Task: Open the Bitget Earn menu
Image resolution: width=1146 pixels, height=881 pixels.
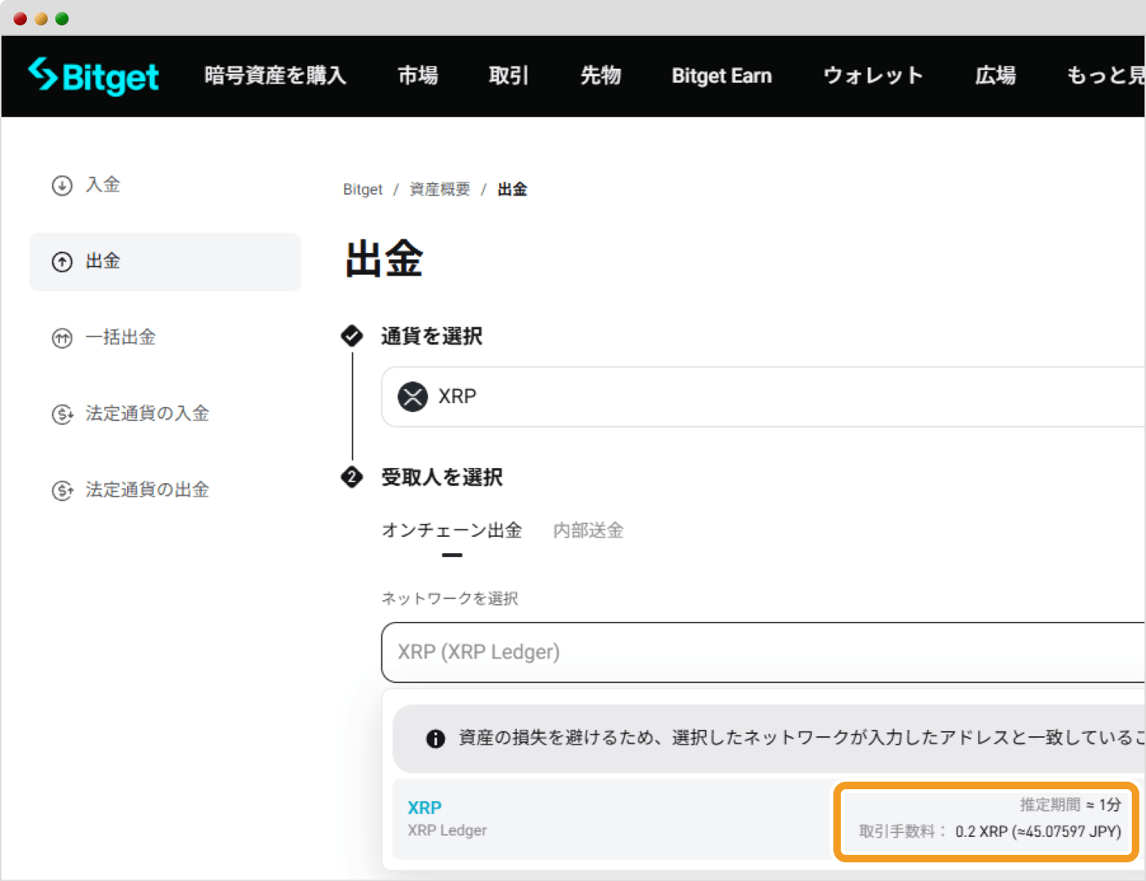Action: (721, 75)
